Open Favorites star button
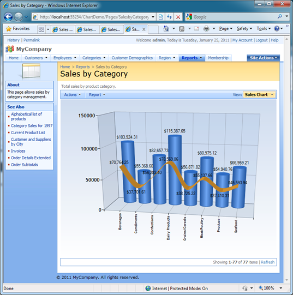This screenshot has height=295, width=293. pos(18,28)
